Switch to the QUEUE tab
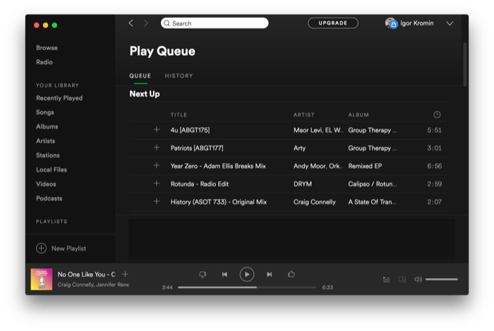 pos(140,76)
